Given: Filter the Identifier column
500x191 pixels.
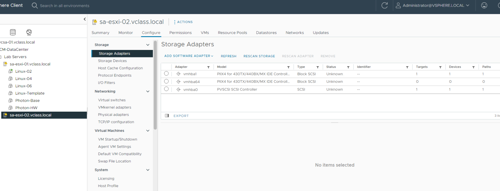Looking at the screenshot, I should [407, 67].
